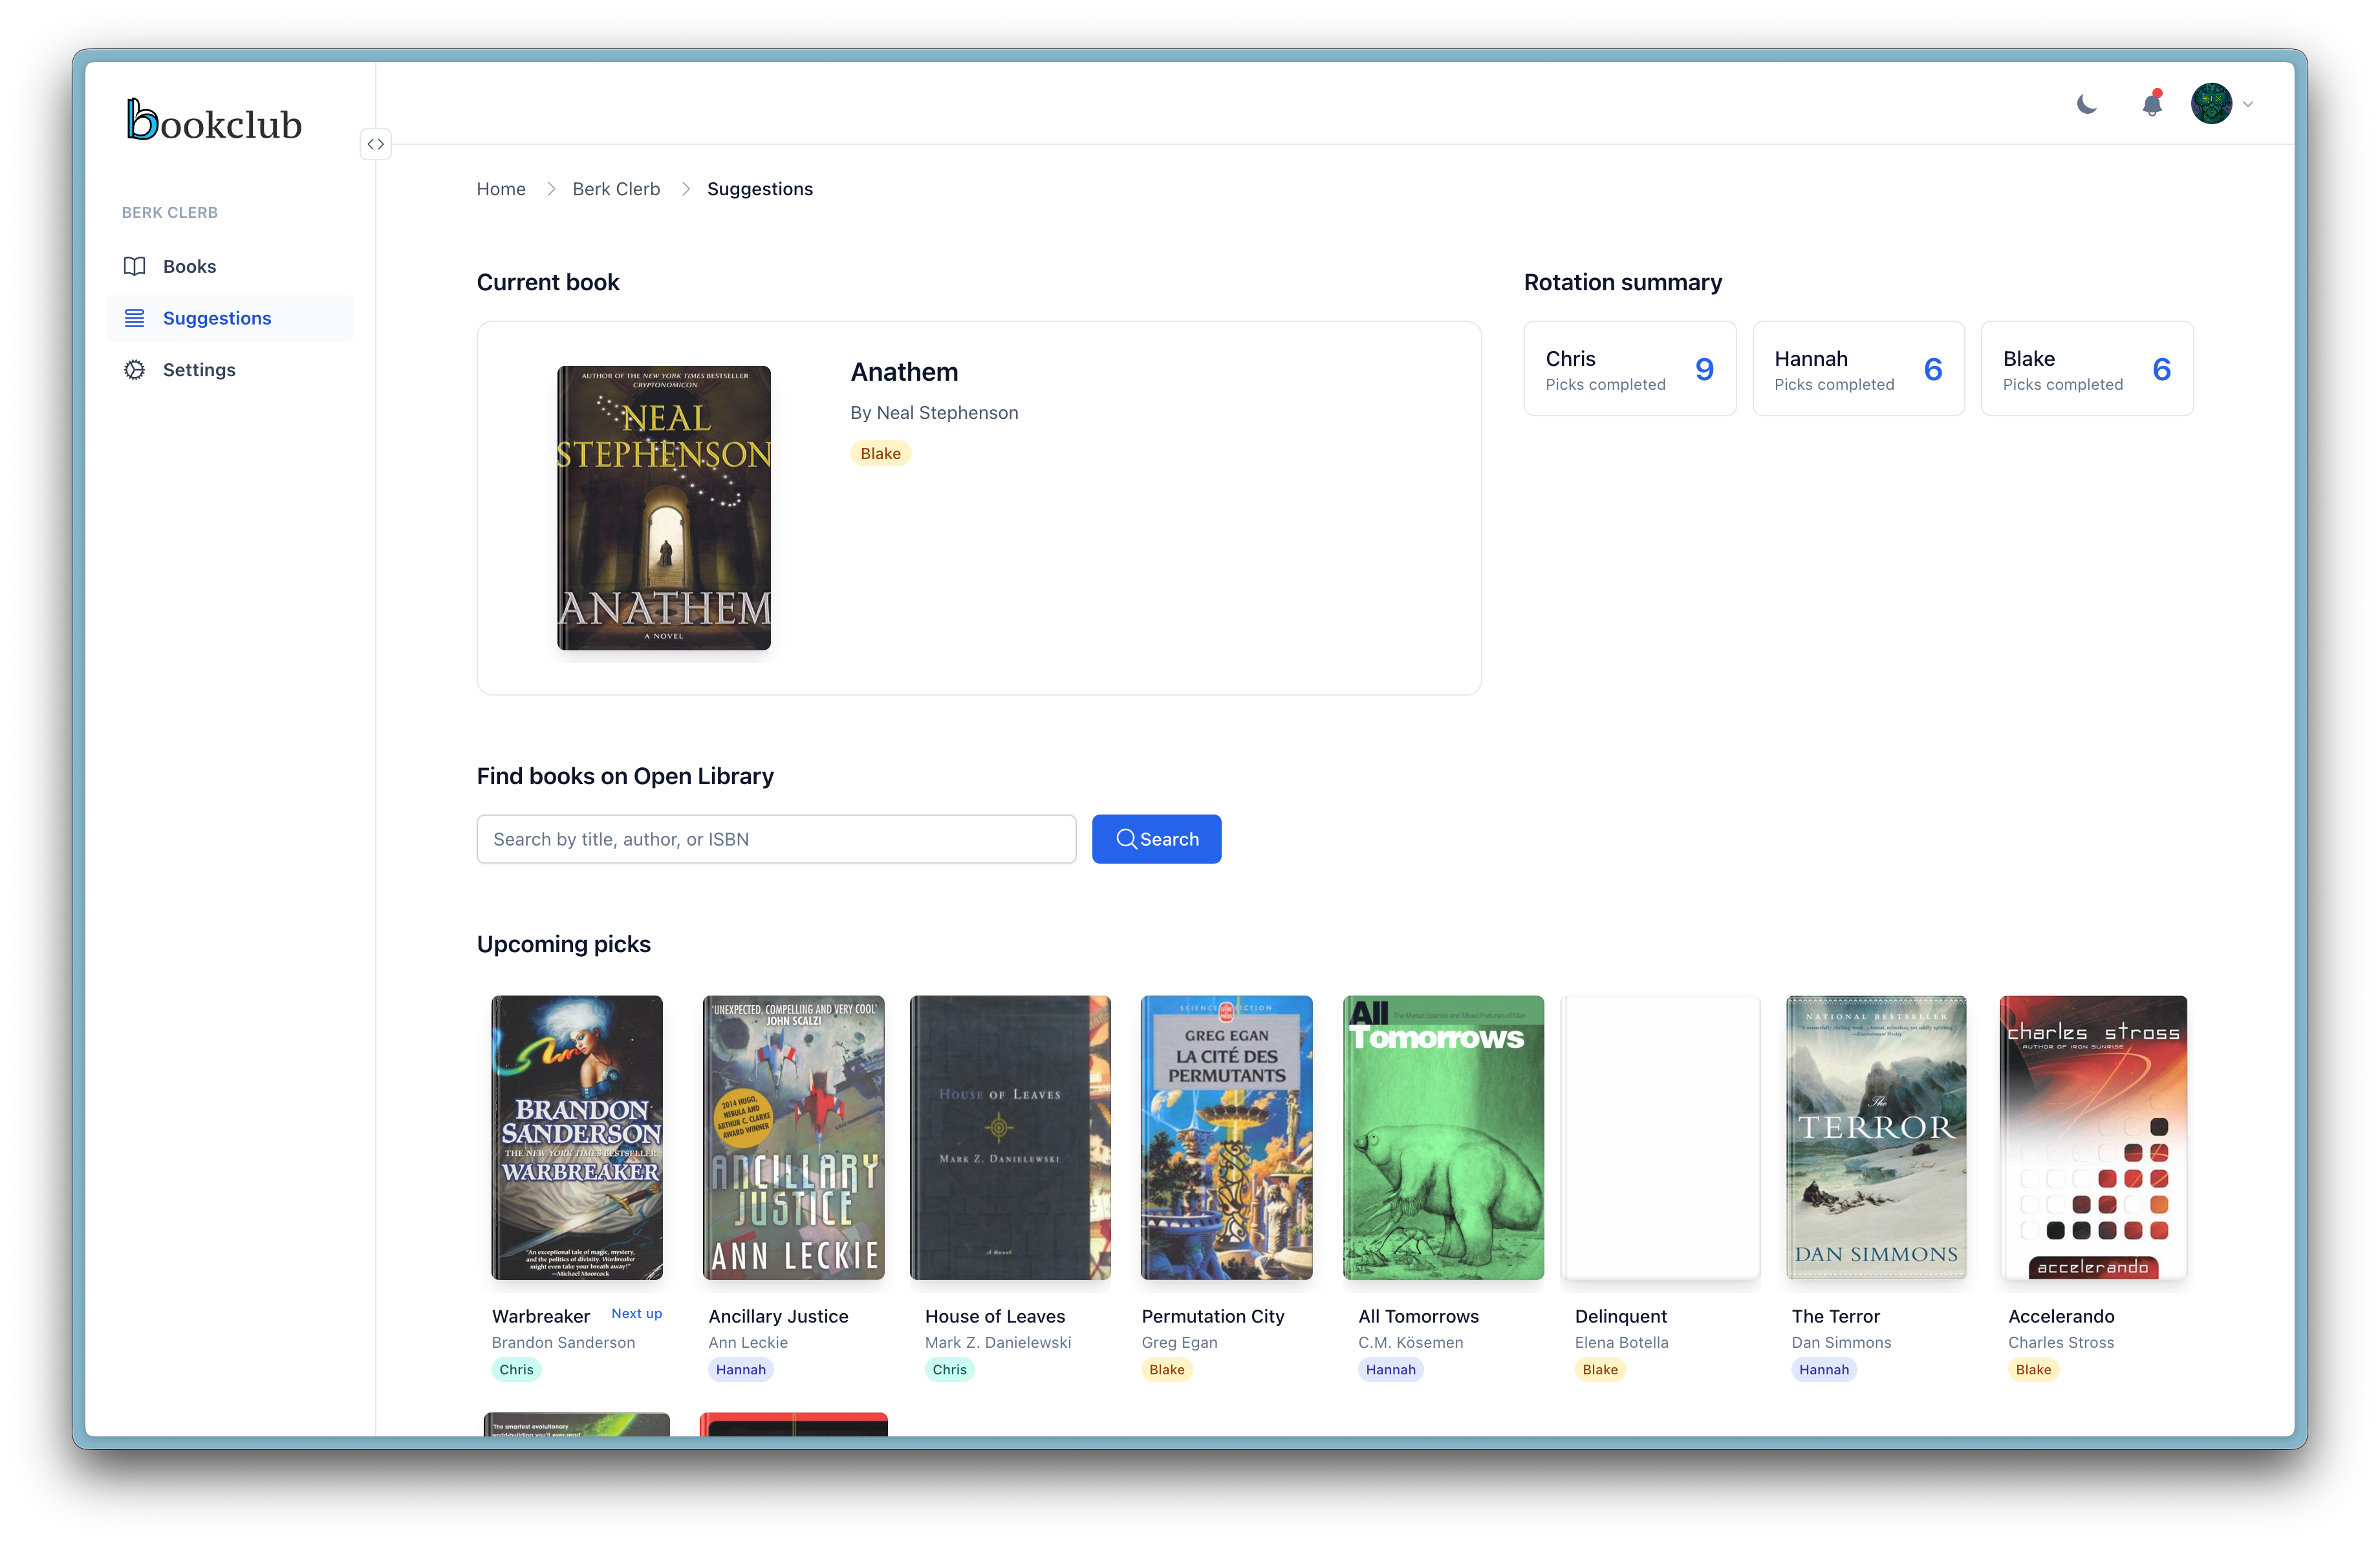Click the user avatar picture
2380x1545 pixels.
pyautogui.click(x=2211, y=104)
